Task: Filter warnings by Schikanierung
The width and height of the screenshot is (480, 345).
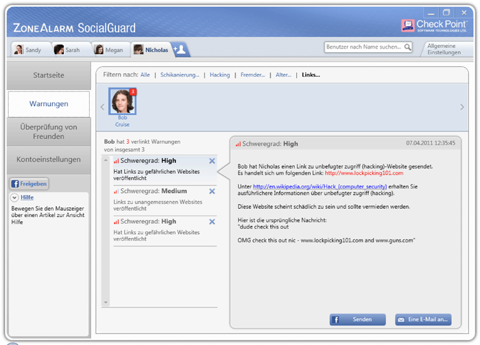Action: [180, 75]
